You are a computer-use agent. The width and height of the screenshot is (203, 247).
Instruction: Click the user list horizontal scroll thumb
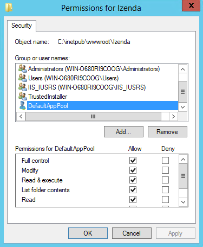tap(93, 116)
